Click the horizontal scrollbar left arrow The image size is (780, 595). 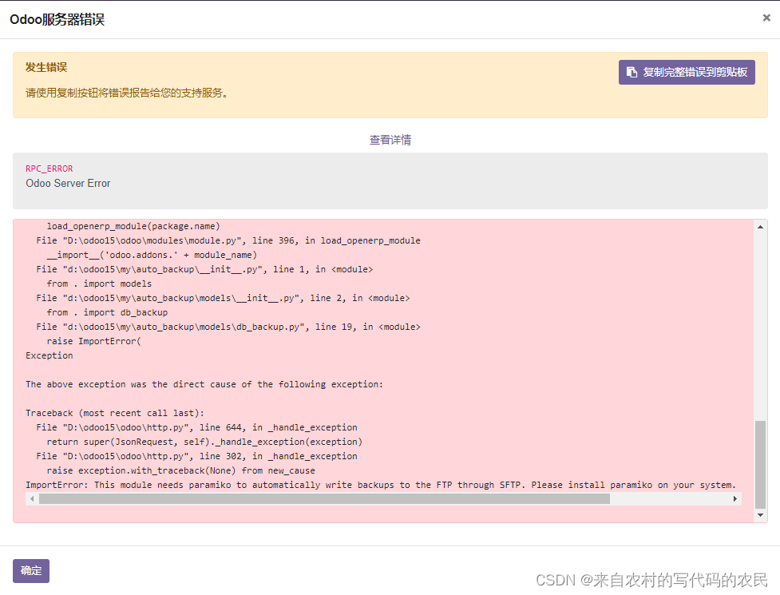[31, 498]
